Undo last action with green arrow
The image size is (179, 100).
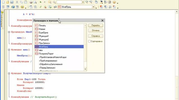pyautogui.click(x=41, y=2)
